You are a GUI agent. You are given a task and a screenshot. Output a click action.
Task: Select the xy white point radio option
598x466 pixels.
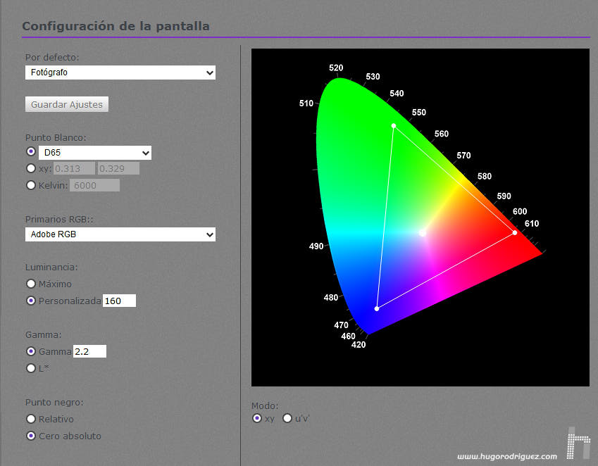[30, 168]
